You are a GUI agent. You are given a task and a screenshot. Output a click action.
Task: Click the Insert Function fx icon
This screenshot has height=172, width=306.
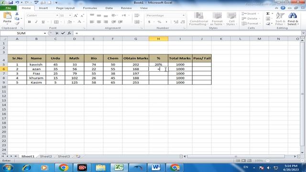pyautogui.click(x=69, y=33)
